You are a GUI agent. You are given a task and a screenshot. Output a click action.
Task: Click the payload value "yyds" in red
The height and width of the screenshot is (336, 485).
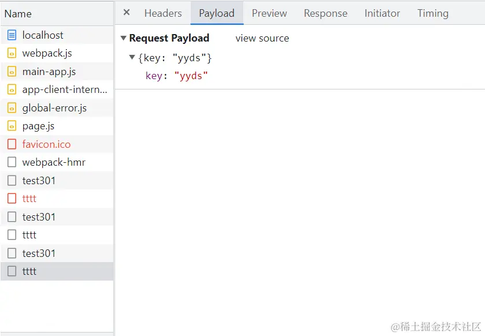point(191,76)
